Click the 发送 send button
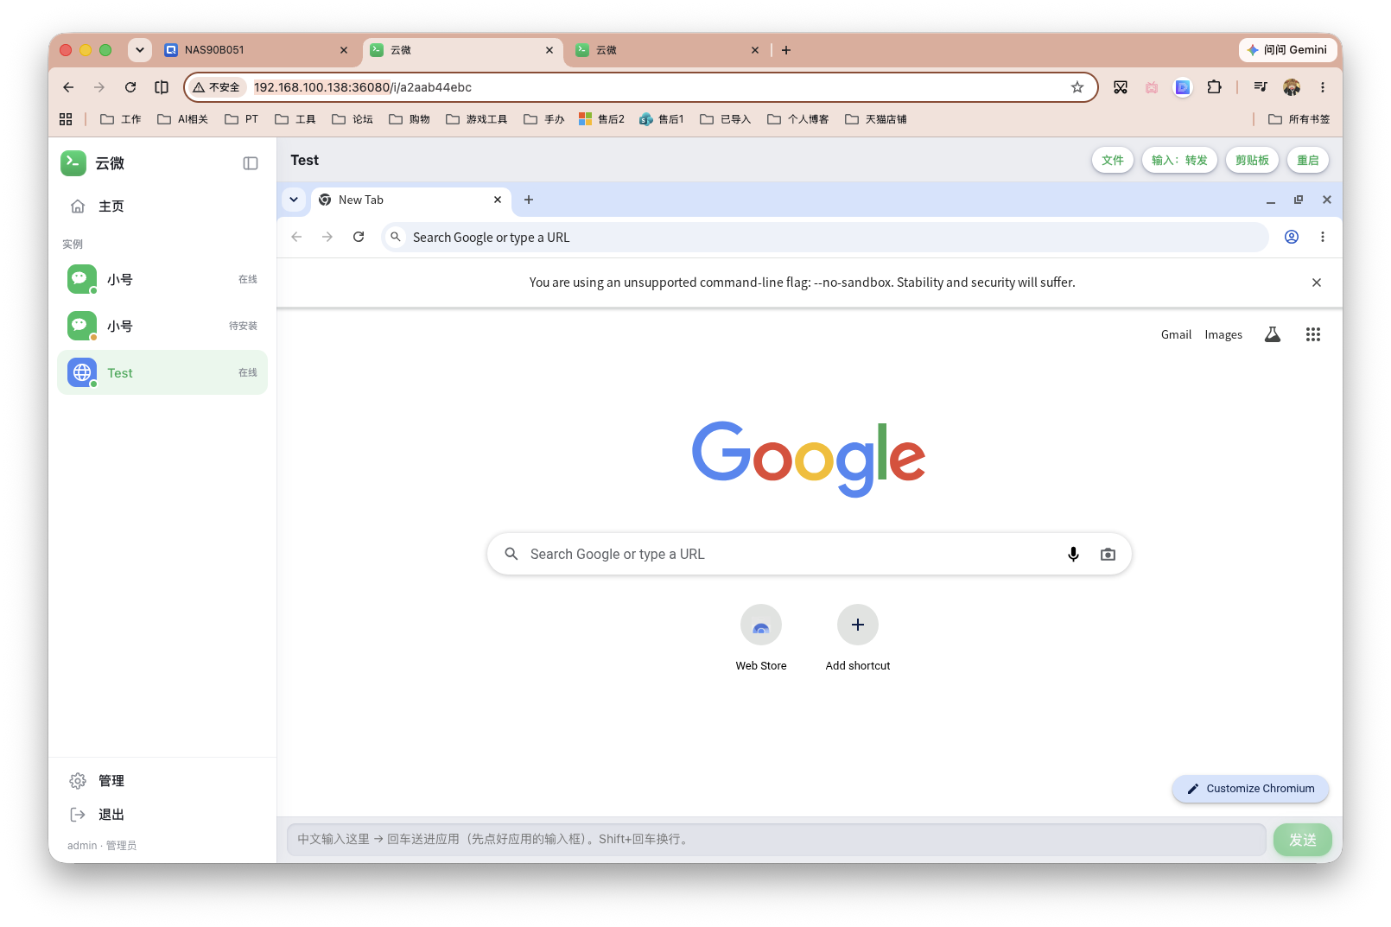 pyautogui.click(x=1303, y=840)
